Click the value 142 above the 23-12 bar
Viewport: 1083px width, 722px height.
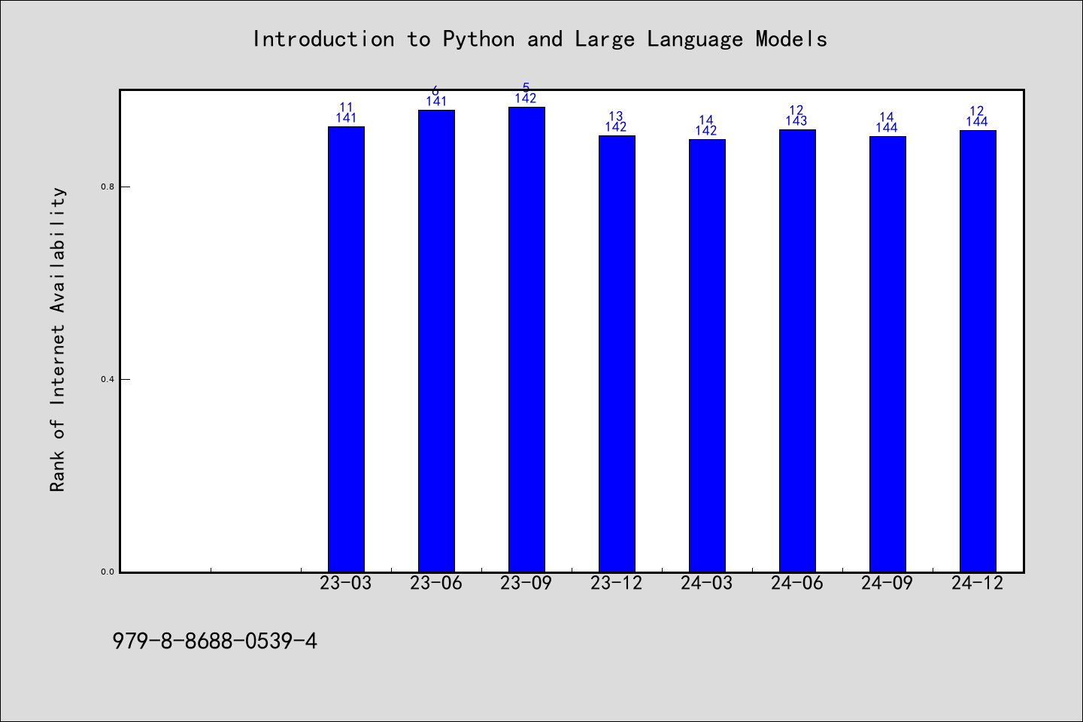616,127
